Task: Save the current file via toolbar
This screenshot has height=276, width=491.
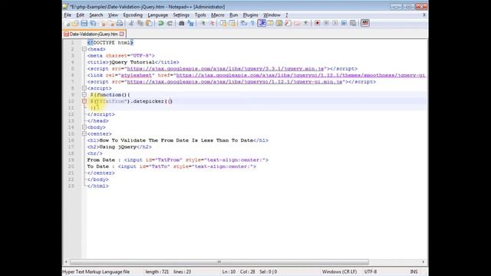Action: coord(84,23)
